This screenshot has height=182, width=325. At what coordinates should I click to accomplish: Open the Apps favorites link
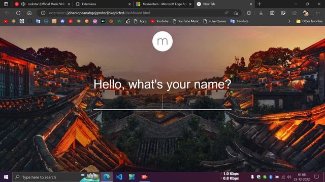140,21
